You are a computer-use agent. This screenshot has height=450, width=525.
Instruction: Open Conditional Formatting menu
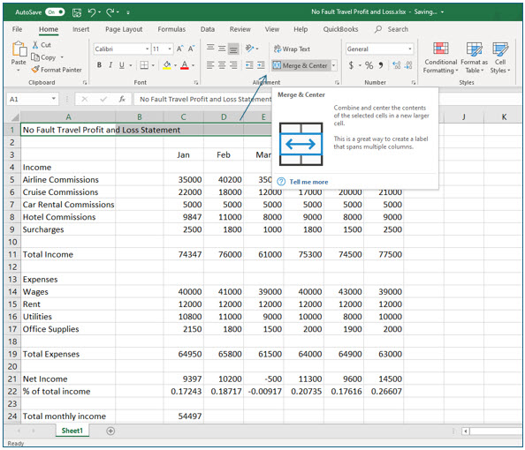[x=440, y=58]
